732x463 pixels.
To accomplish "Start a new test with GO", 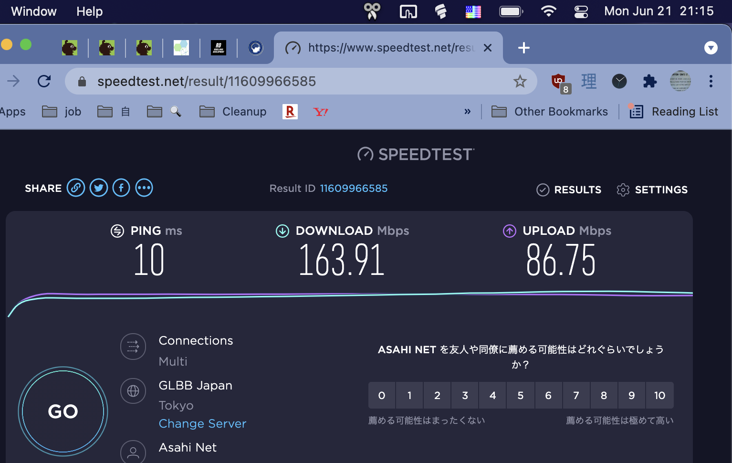I will 63,411.
